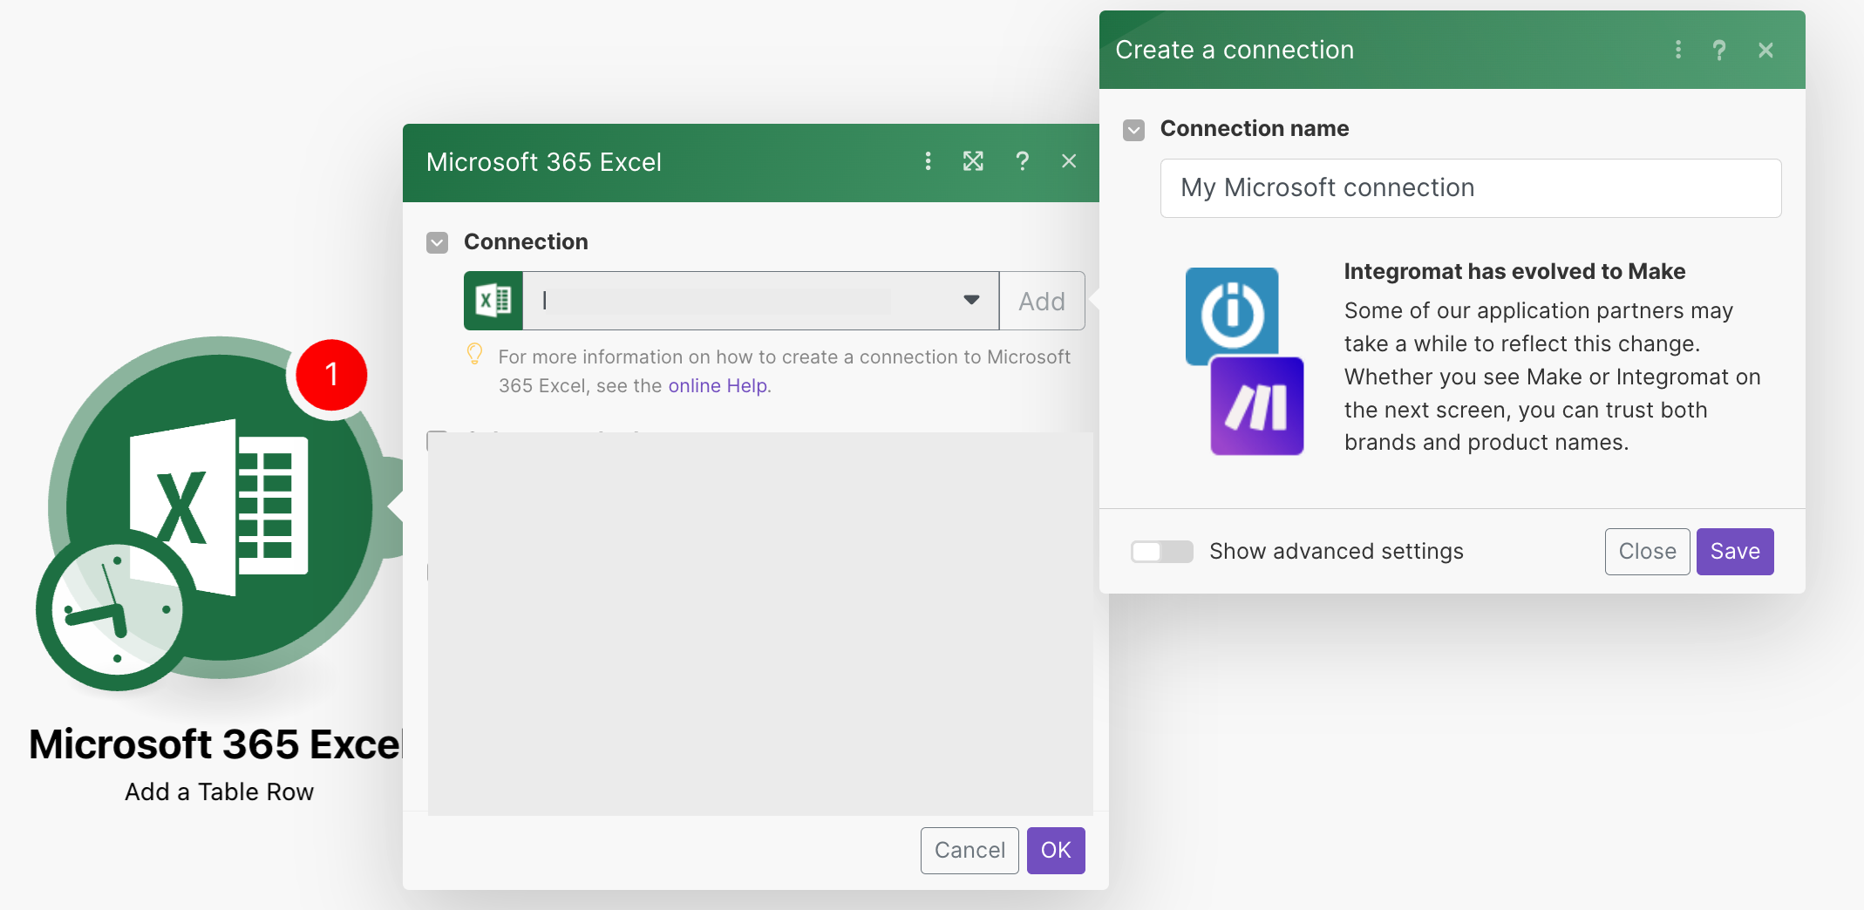Click the red badge numbered 1
This screenshot has width=1864, height=910.
(331, 375)
